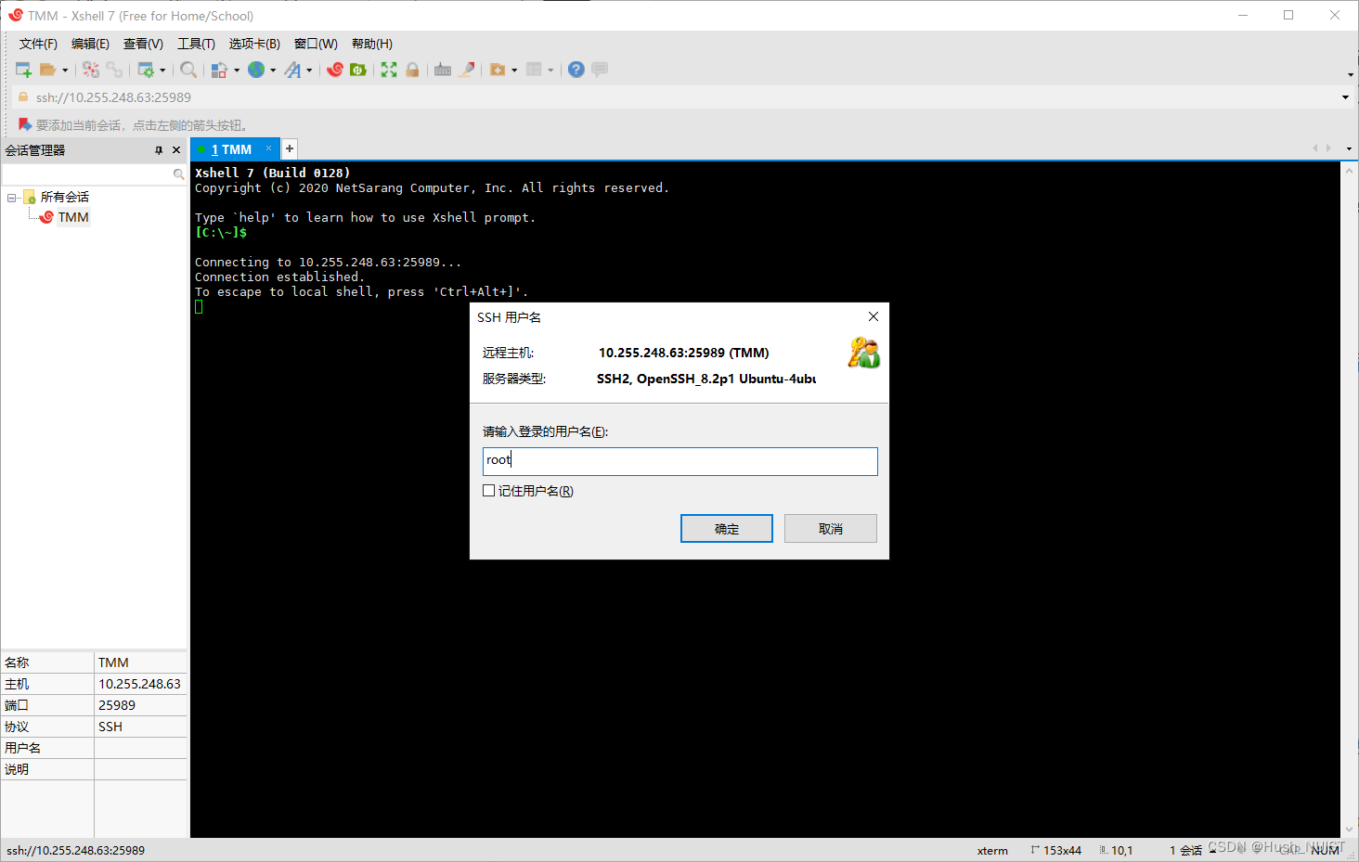Image resolution: width=1359 pixels, height=862 pixels.
Task: Click the lock icon in address bar
Action: [23, 96]
